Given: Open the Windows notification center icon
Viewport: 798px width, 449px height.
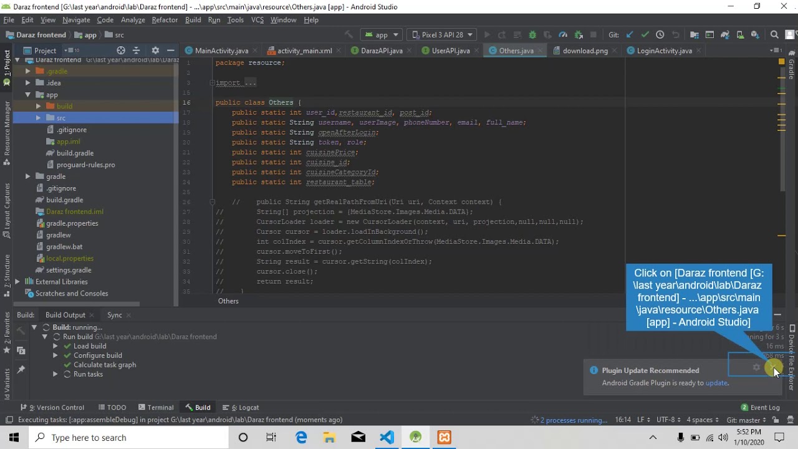Looking at the screenshot, I should (x=779, y=437).
